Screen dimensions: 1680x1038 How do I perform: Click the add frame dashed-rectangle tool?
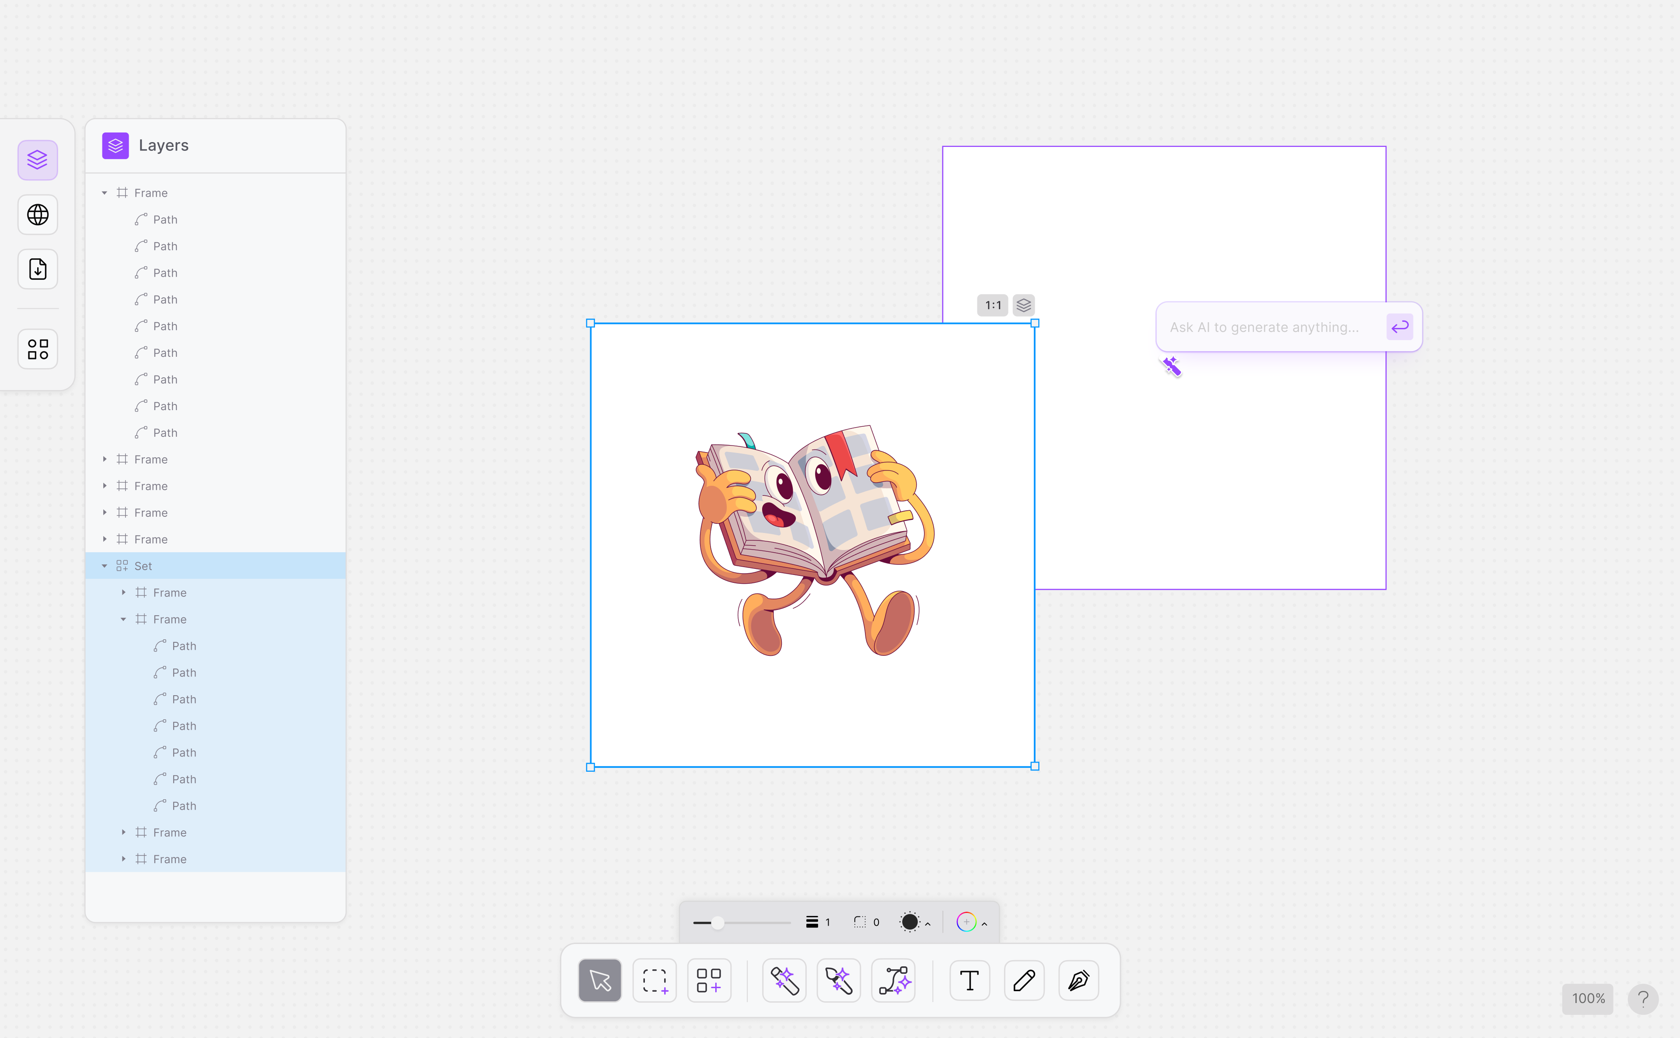click(654, 980)
